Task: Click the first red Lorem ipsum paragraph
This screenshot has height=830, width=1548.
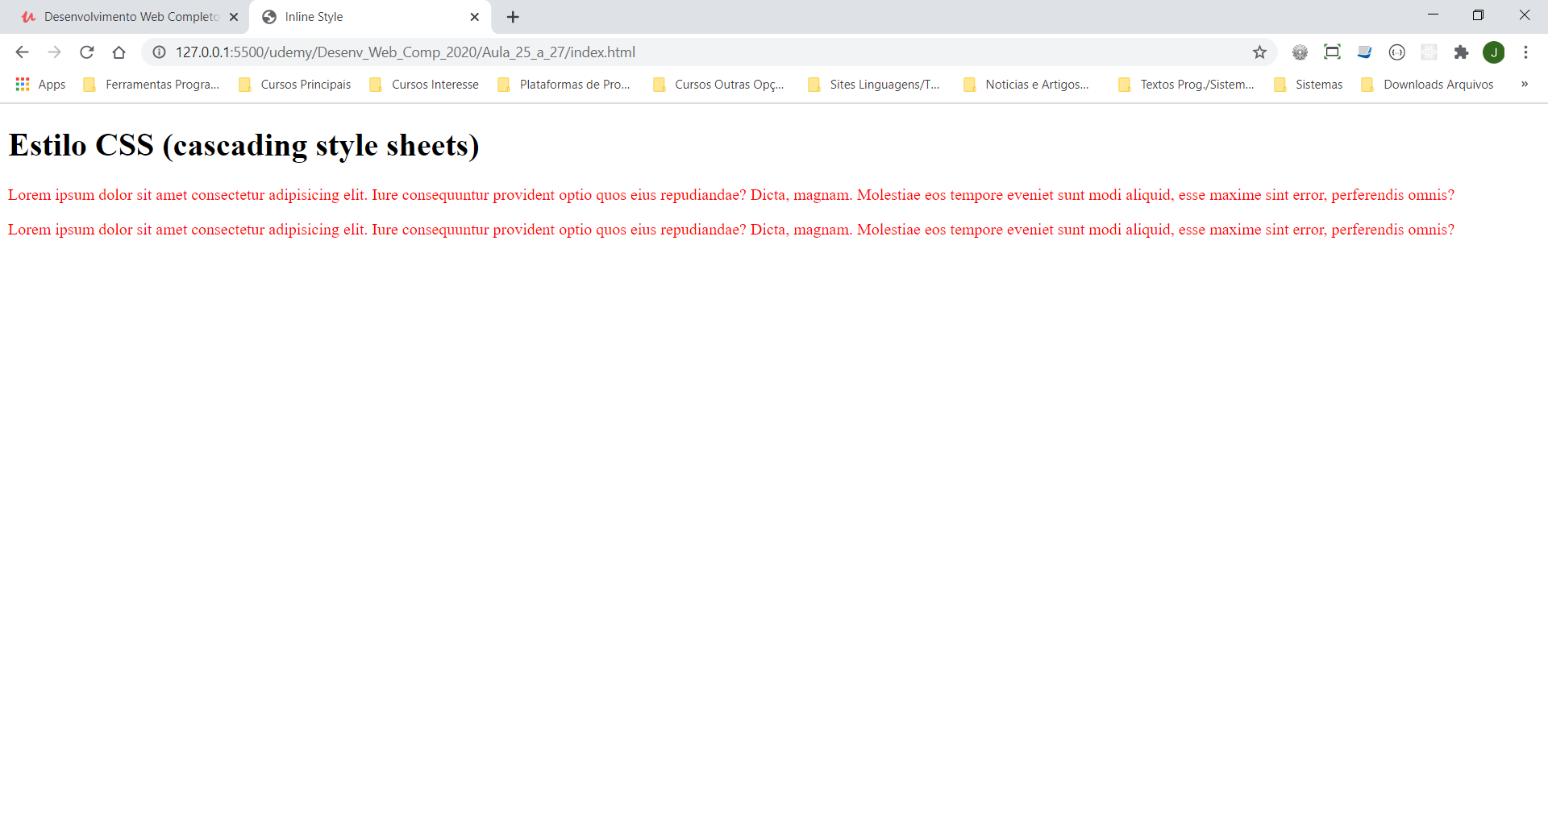Action: (731, 195)
